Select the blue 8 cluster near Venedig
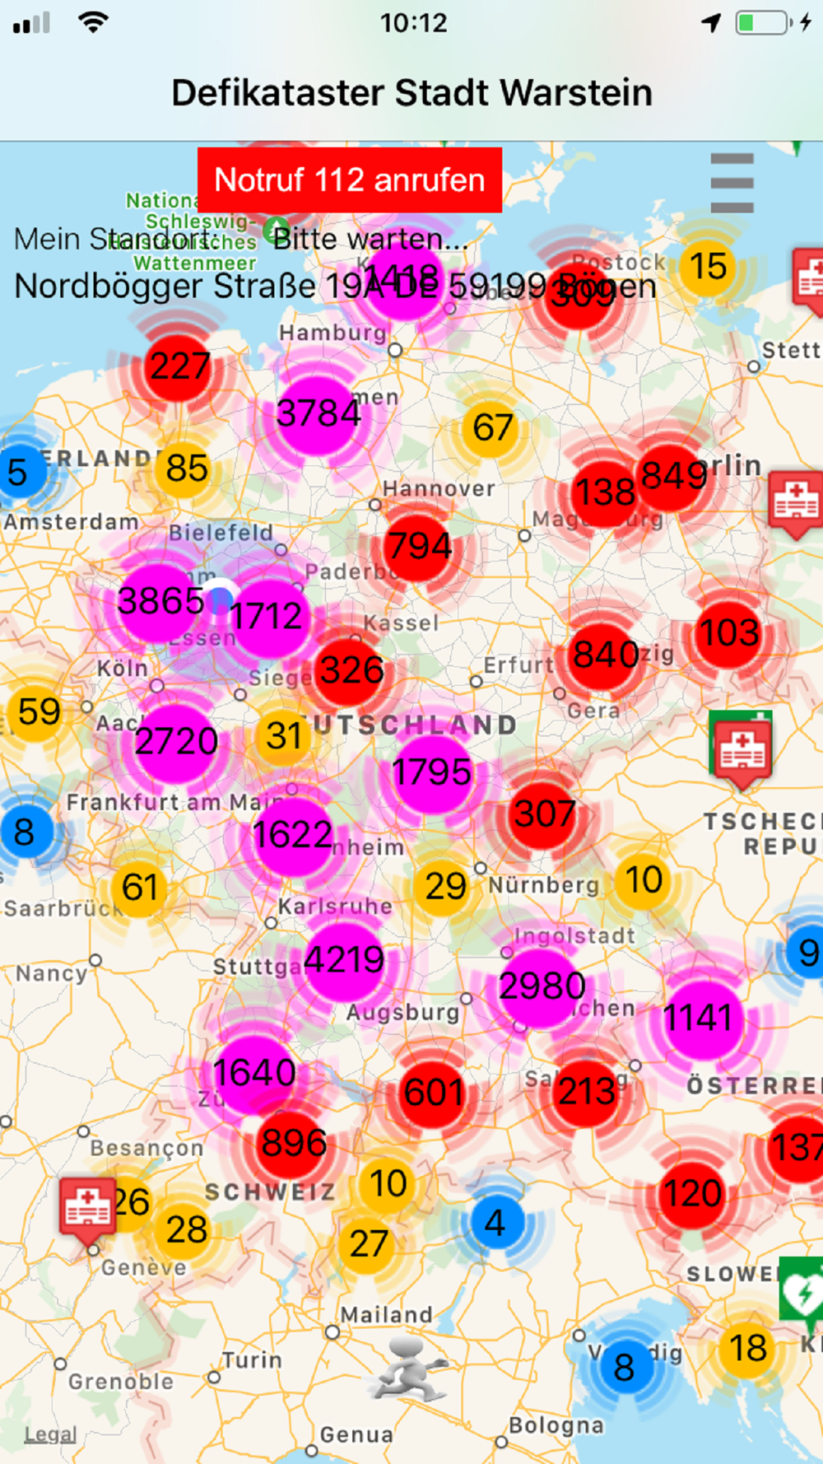This screenshot has width=823, height=1464. click(625, 1368)
